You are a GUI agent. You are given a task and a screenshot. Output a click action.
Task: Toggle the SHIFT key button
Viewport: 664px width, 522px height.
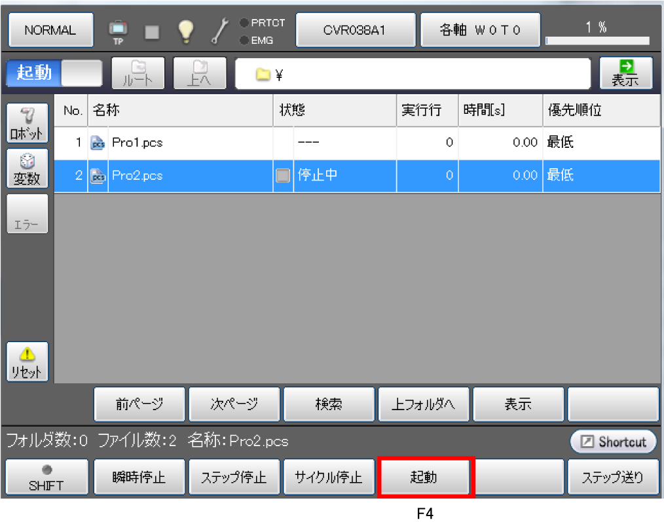46,476
